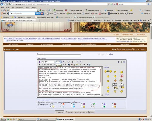Open Мой кабинет in forum navbar
The height and width of the screenshot is (121, 152).
[13, 44]
